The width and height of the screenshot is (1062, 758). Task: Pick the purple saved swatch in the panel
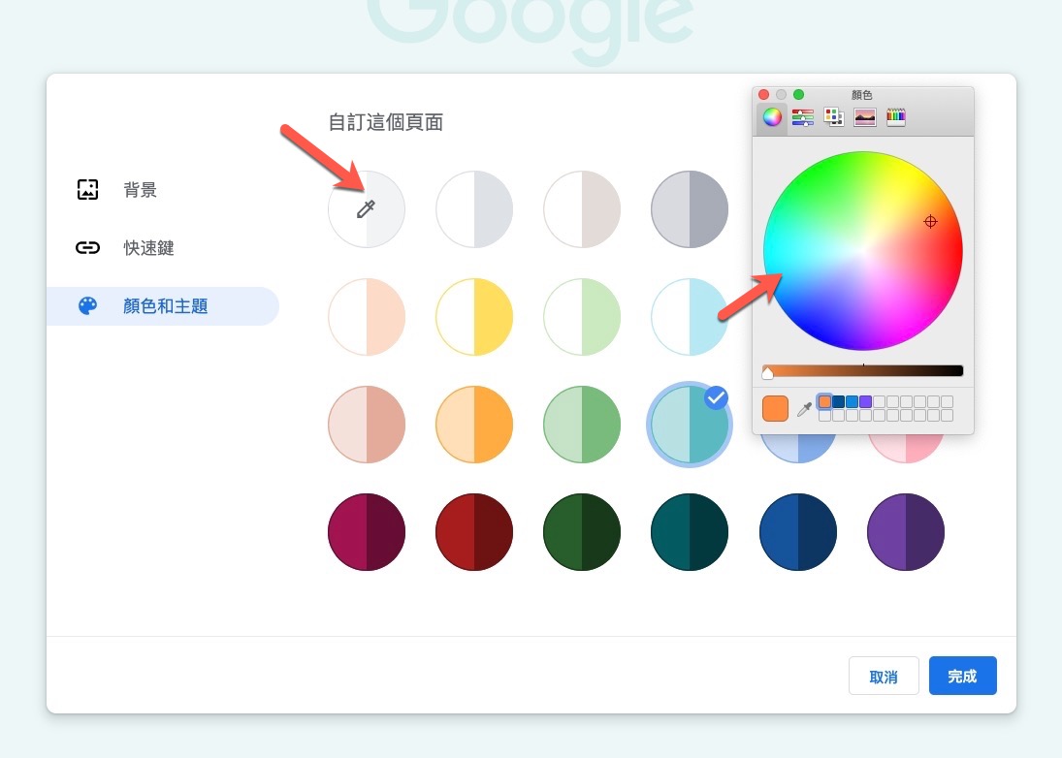[x=865, y=401]
